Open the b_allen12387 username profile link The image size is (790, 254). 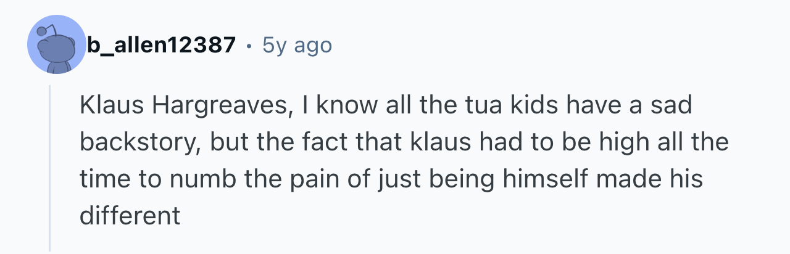[x=162, y=45]
